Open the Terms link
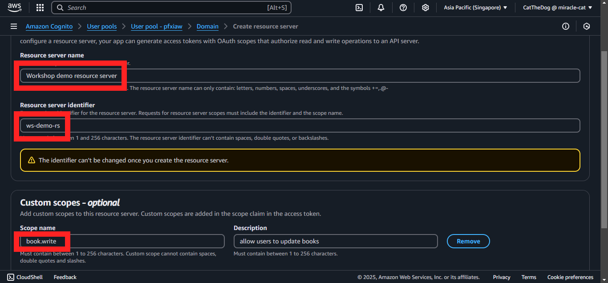The width and height of the screenshot is (608, 283). 529,277
